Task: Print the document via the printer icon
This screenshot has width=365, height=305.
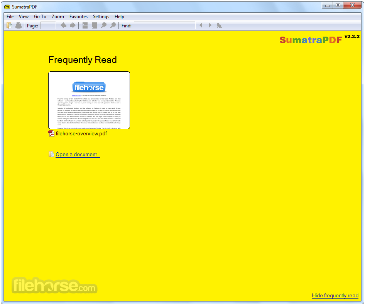Action: (18, 25)
